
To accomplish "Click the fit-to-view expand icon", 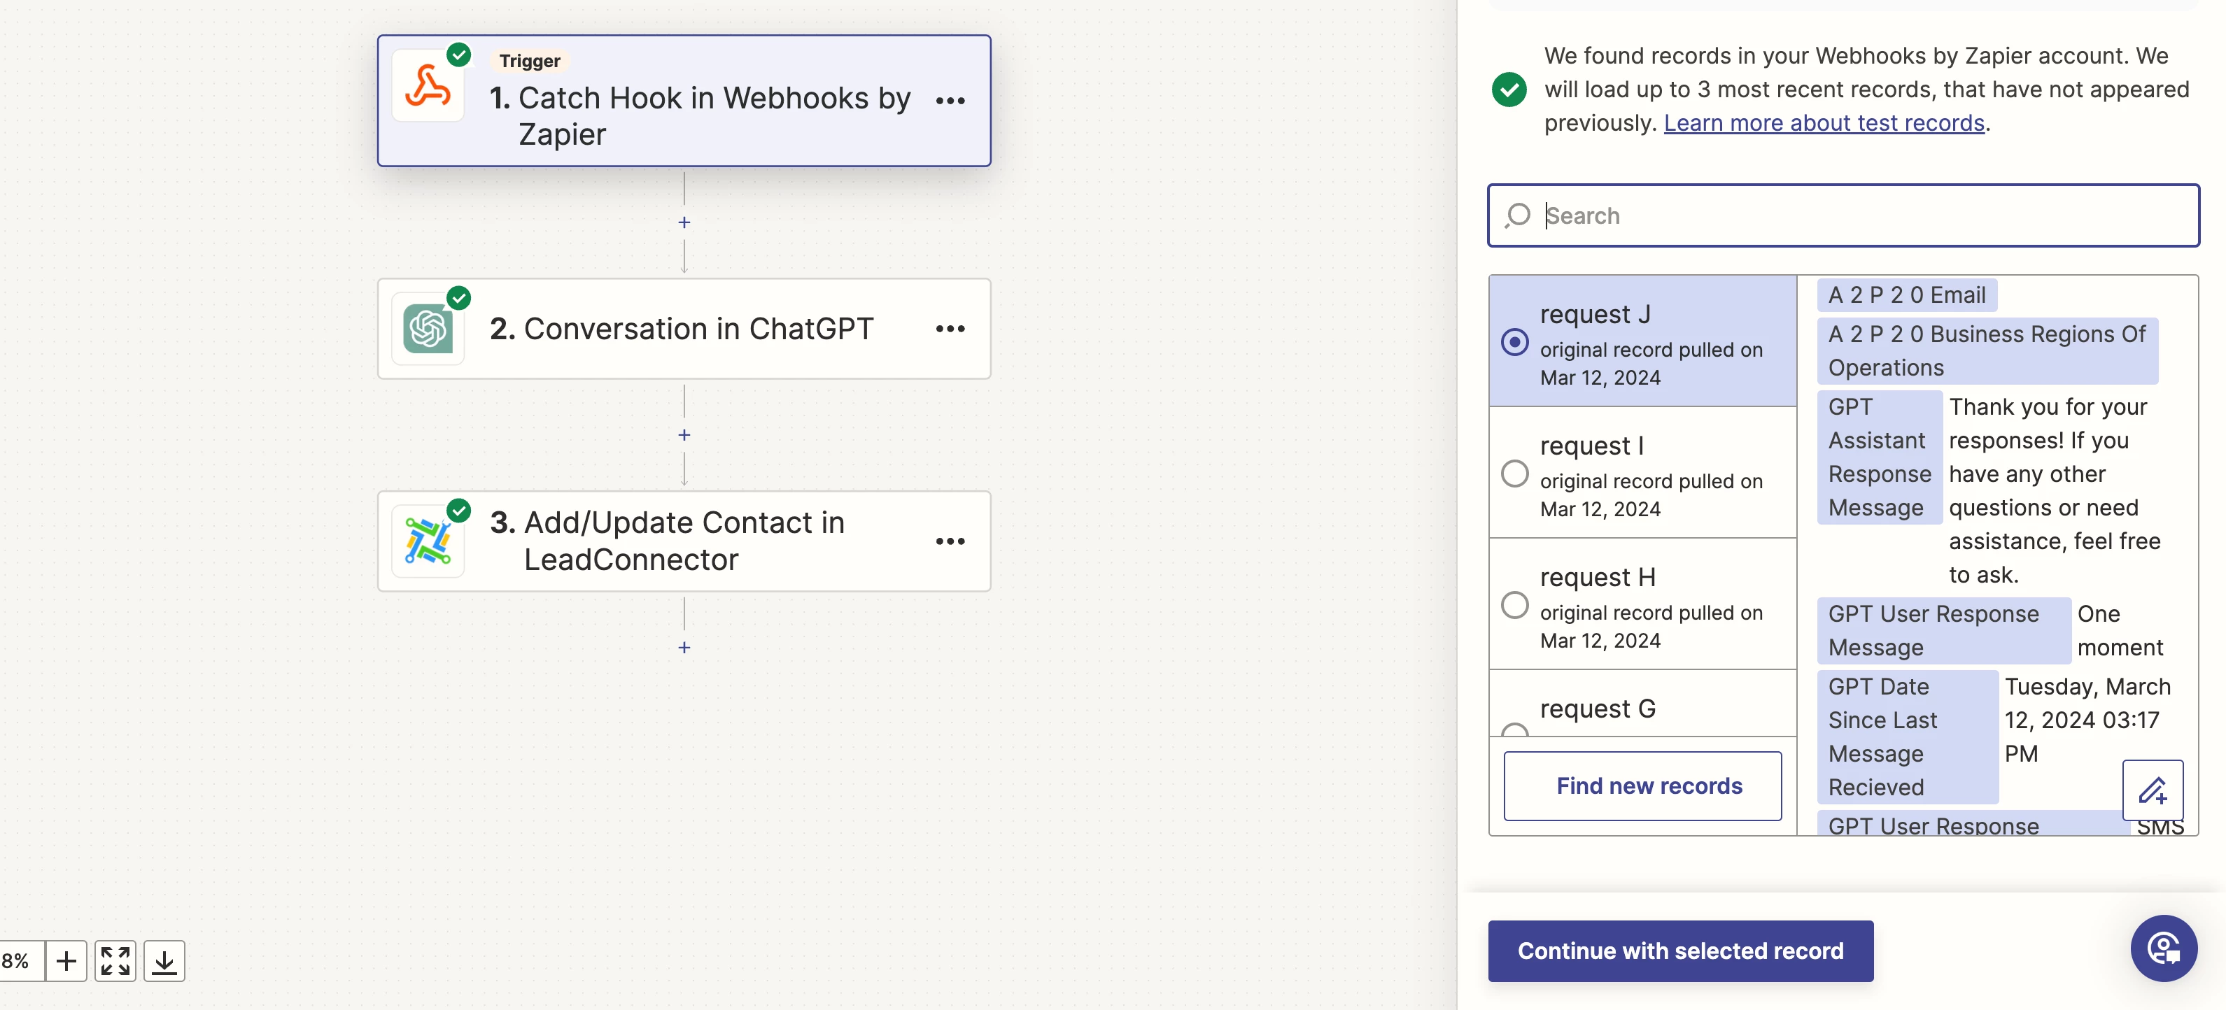I will [x=115, y=961].
